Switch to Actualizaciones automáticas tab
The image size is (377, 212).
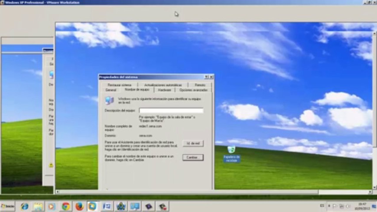[x=163, y=85]
